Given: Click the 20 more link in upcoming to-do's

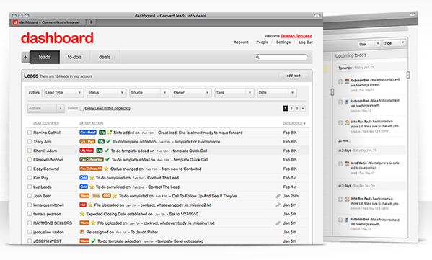Looking at the screenshot, I should click(345, 141).
